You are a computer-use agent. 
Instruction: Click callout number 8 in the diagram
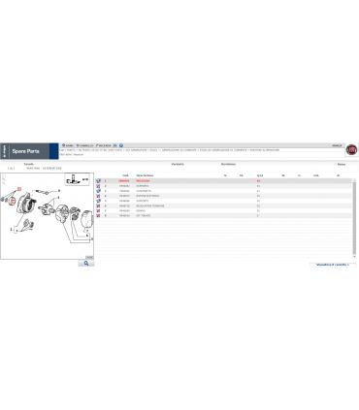(x=59, y=191)
